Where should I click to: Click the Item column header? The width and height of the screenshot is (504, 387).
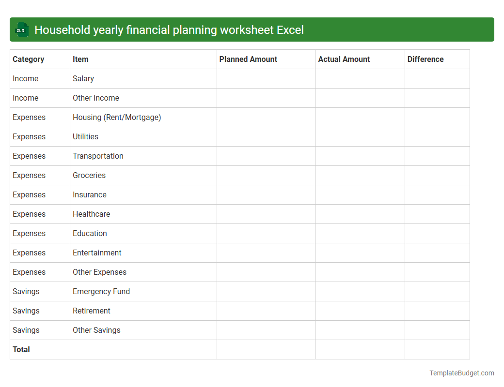[x=80, y=59]
